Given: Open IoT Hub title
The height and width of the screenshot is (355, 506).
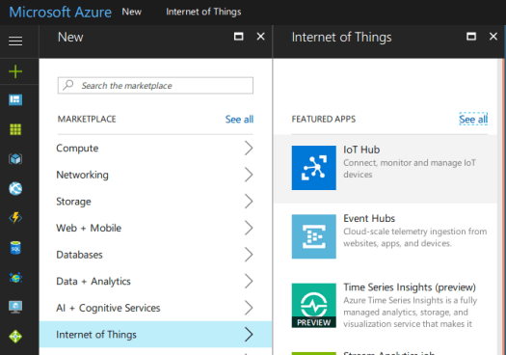Looking at the screenshot, I should pos(361,150).
